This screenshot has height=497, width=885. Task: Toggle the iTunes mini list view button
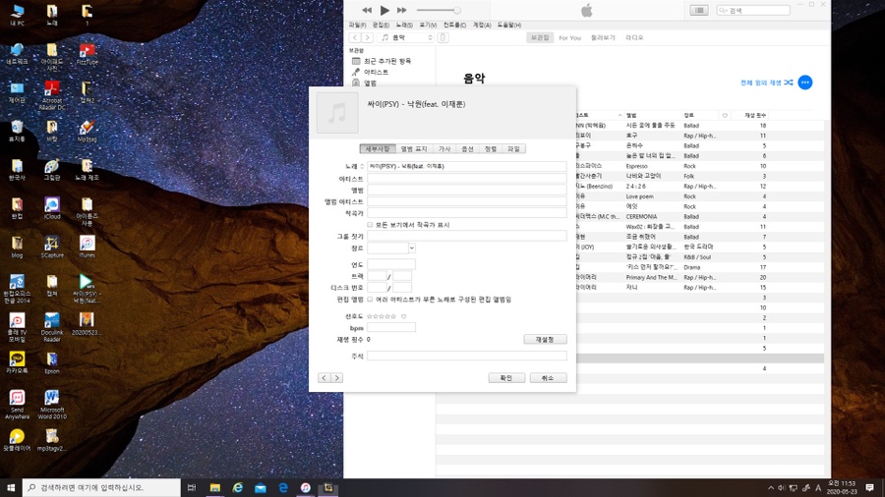pos(699,10)
